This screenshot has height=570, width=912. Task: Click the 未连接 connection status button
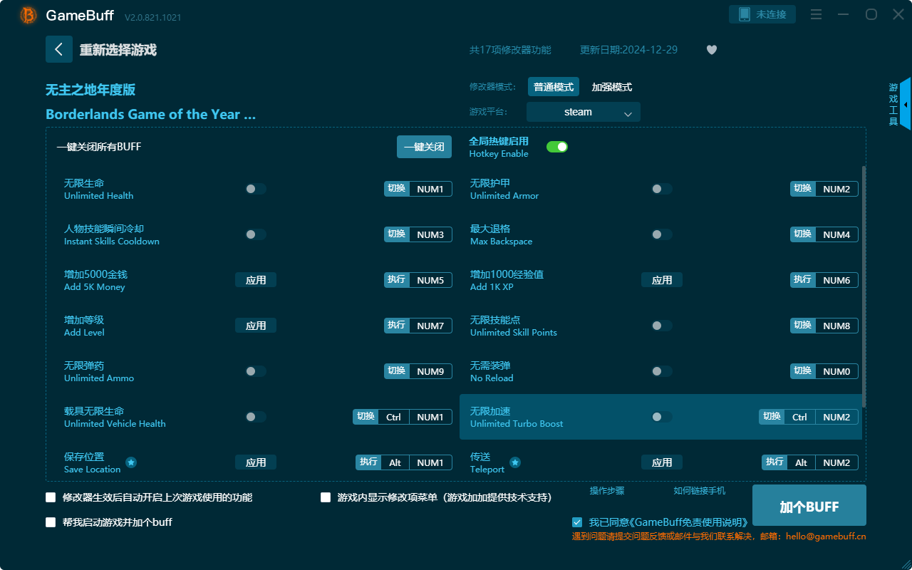click(762, 14)
